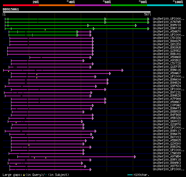The height and width of the screenshot is (177, 186).
Task: Click the white query sequence bar
Action: [x=77, y=12]
